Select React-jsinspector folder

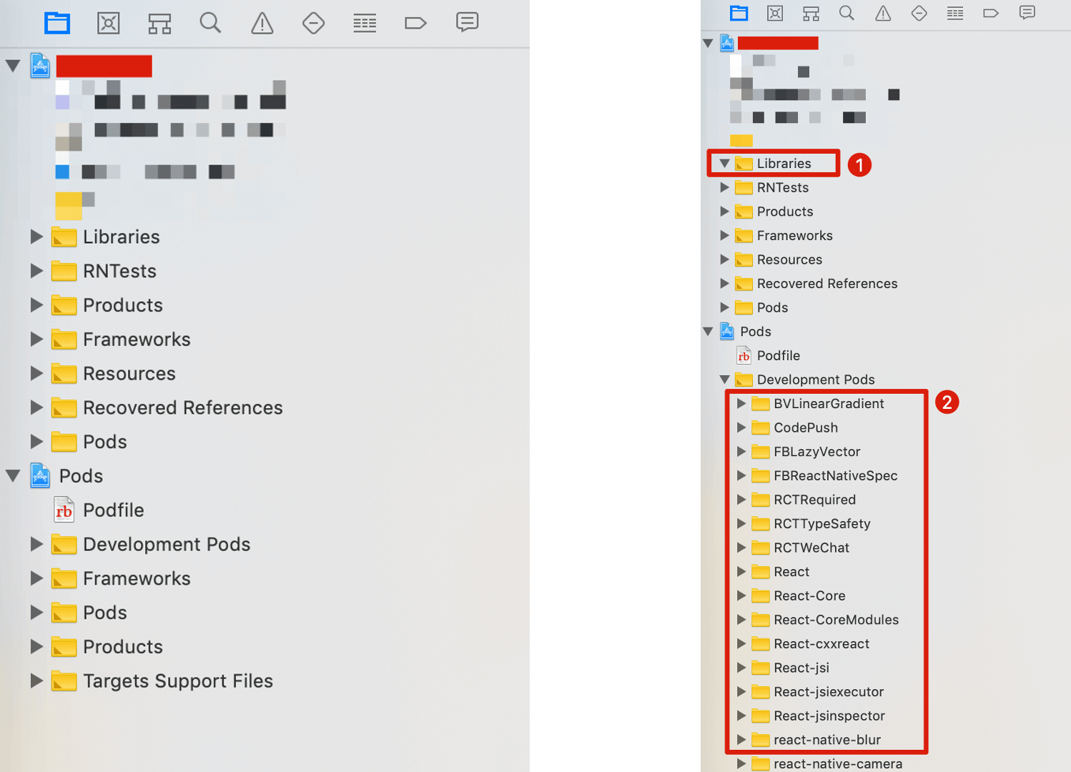(818, 716)
